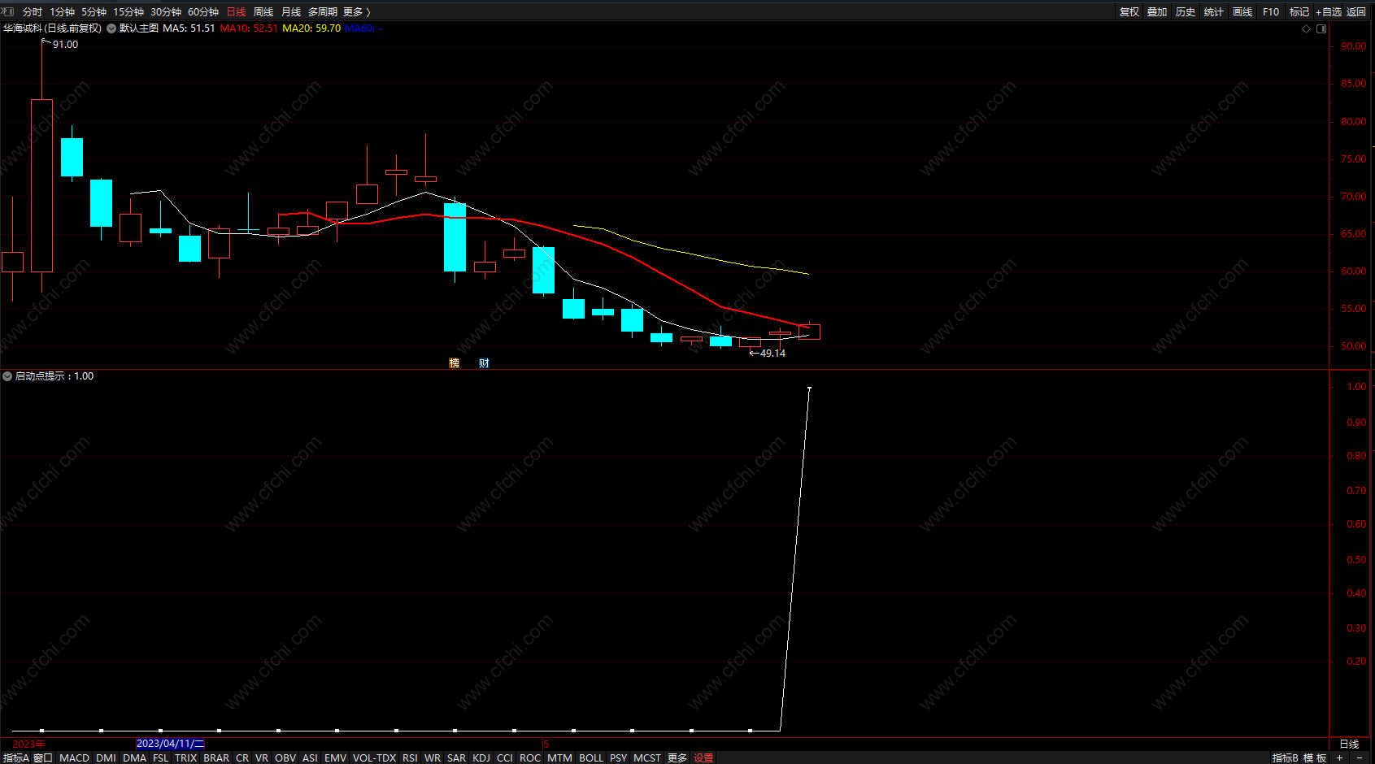Image resolution: width=1375 pixels, height=764 pixels.
Task: Zoom out with the minus button
Action: [x=1360, y=757]
